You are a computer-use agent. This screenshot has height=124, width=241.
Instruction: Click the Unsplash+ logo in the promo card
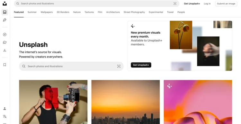(x=133, y=26)
